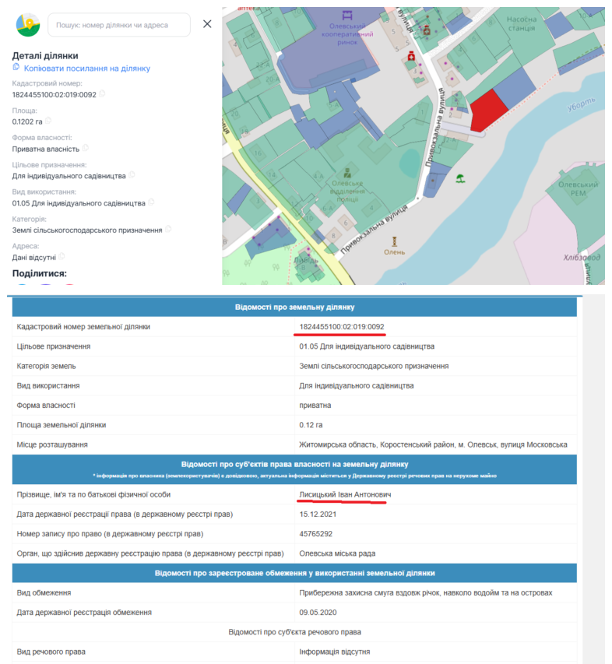Viewport: 612px width, 664px height.
Task: Click table value '01.05 Для індивідуального садівництва'
Action: [367, 346]
